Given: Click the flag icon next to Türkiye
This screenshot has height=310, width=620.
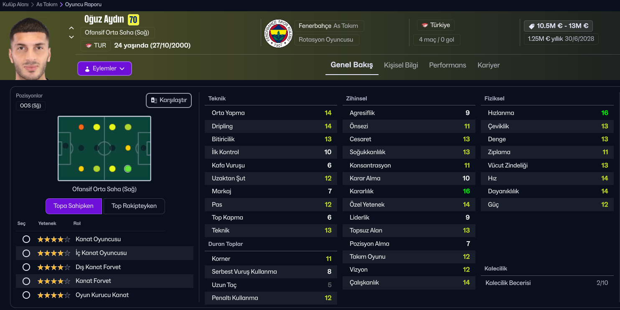Looking at the screenshot, I should (x=425, y=25).
